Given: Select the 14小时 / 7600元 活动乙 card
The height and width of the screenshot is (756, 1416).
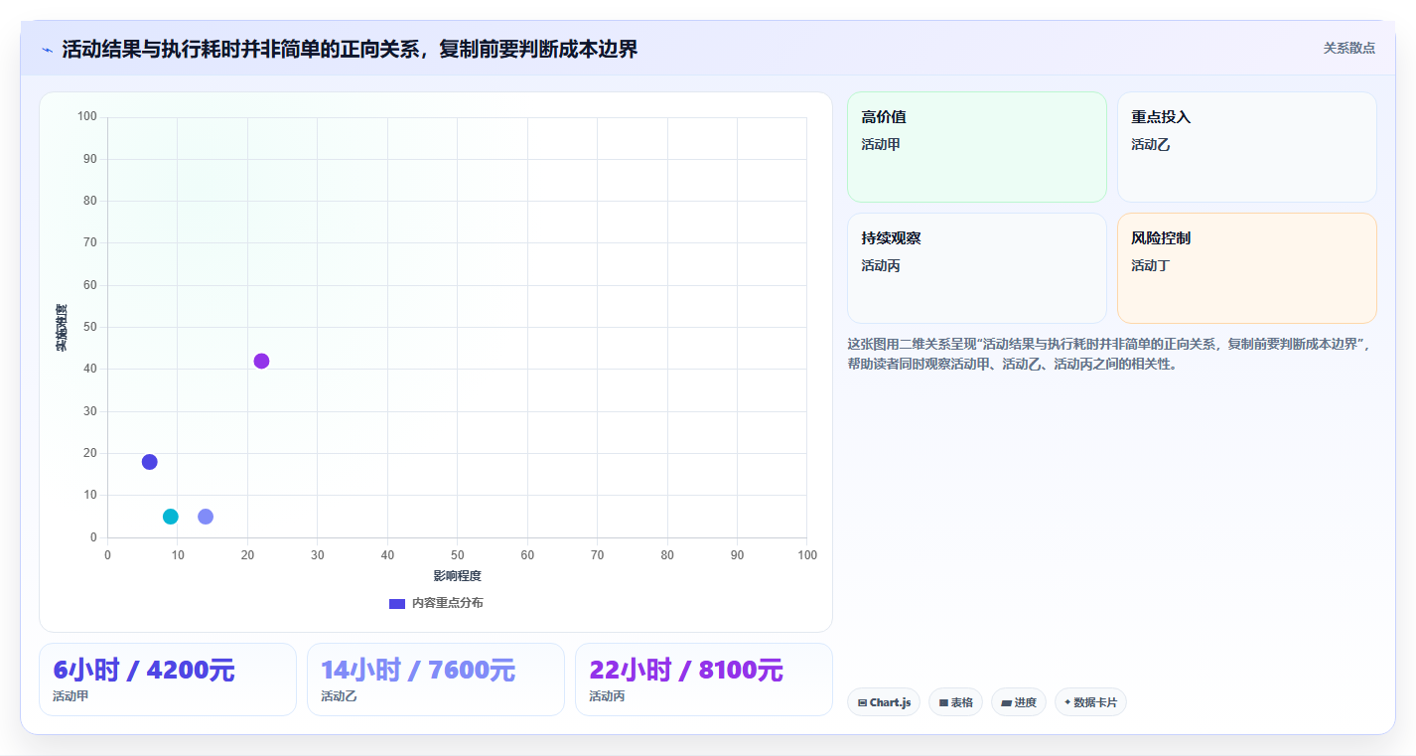Looking at the screenshot, I should click(436, 680).
